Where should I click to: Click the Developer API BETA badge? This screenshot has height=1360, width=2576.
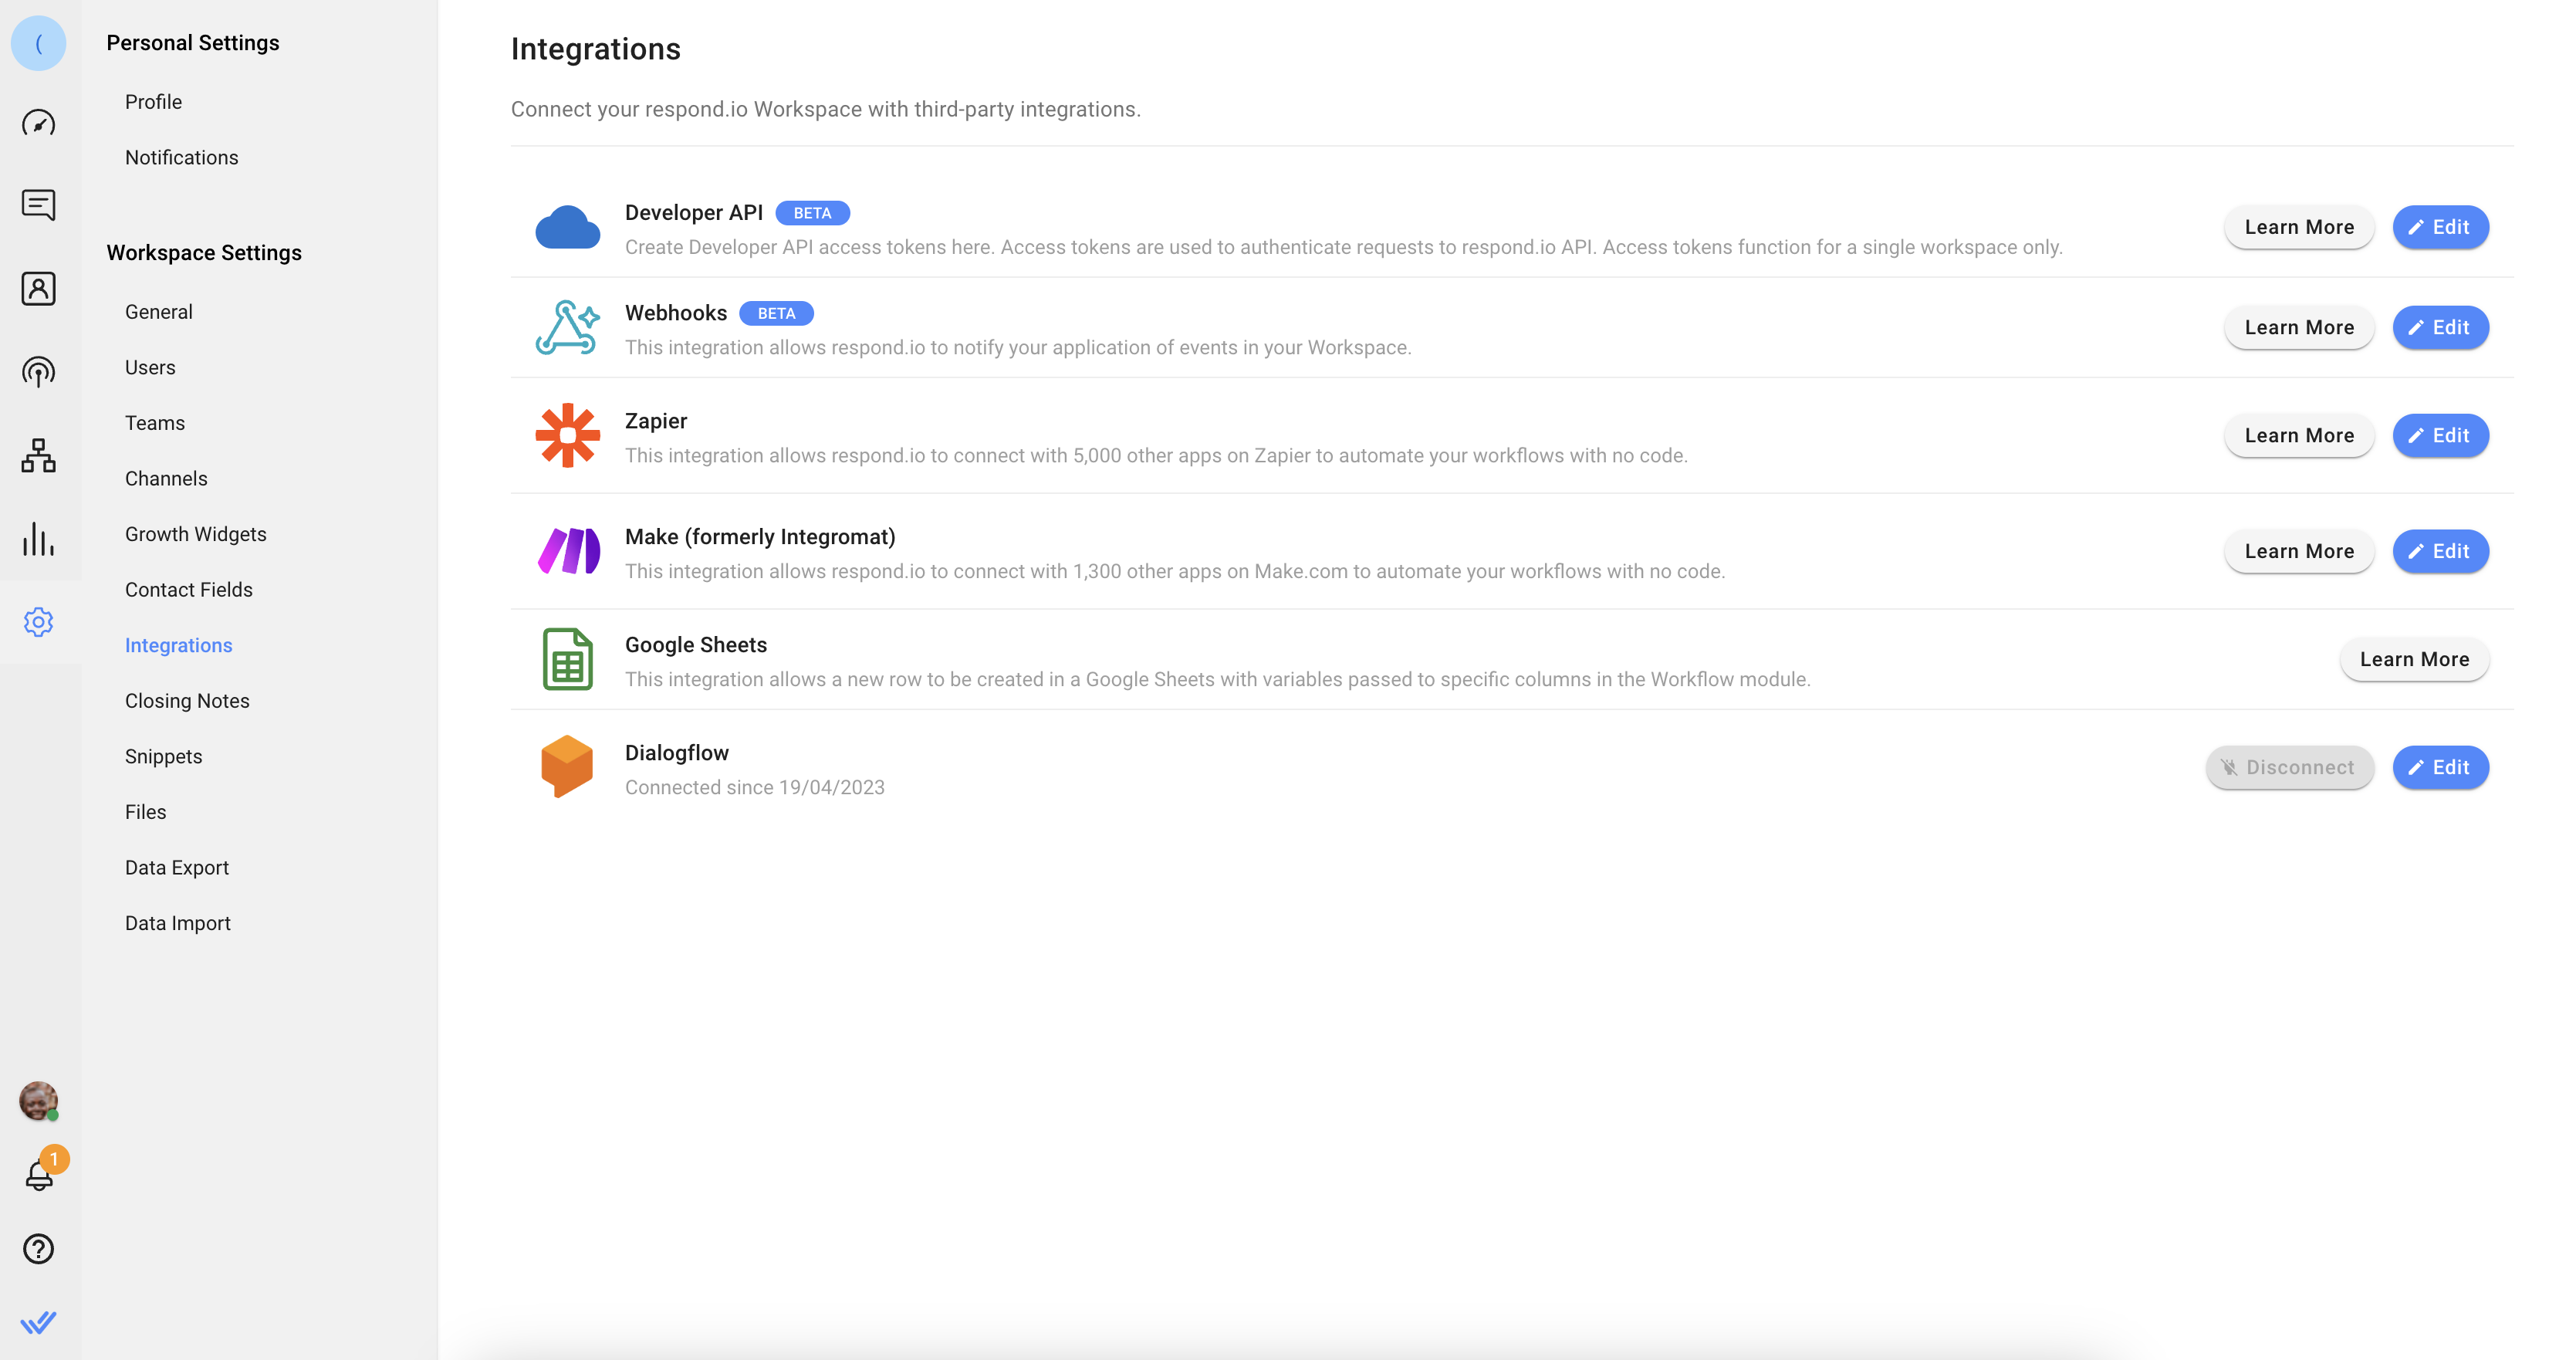812,213
